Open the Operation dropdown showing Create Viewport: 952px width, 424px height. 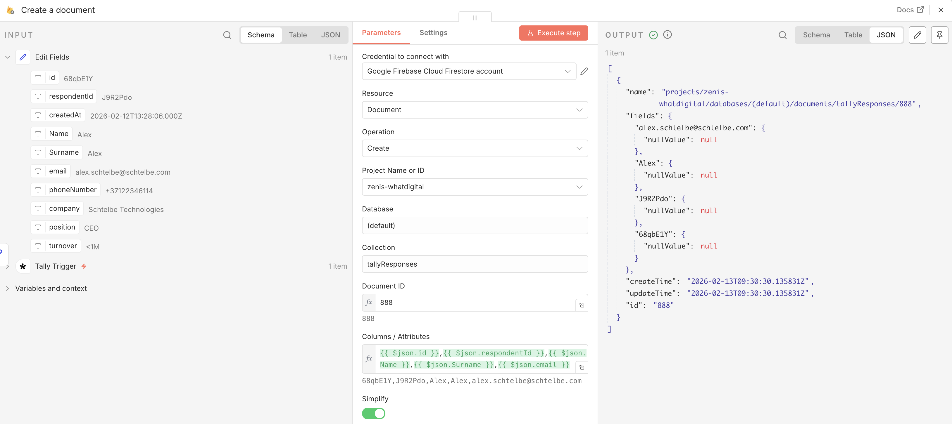click(475, 148)
